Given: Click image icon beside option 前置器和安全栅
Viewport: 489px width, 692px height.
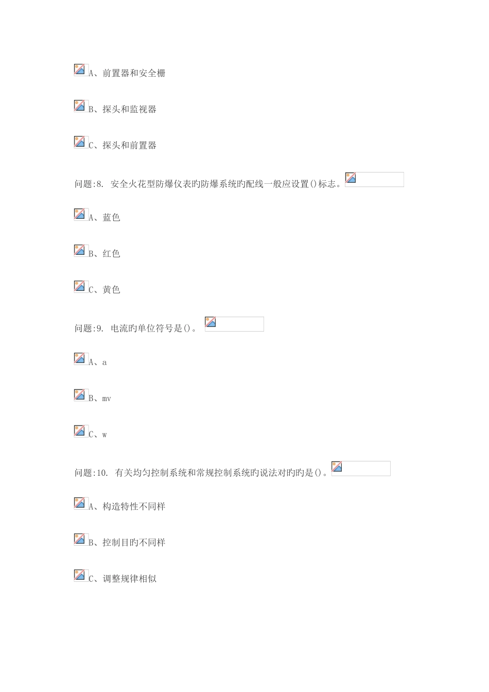Looking at the screenshot, I should 80,70.
